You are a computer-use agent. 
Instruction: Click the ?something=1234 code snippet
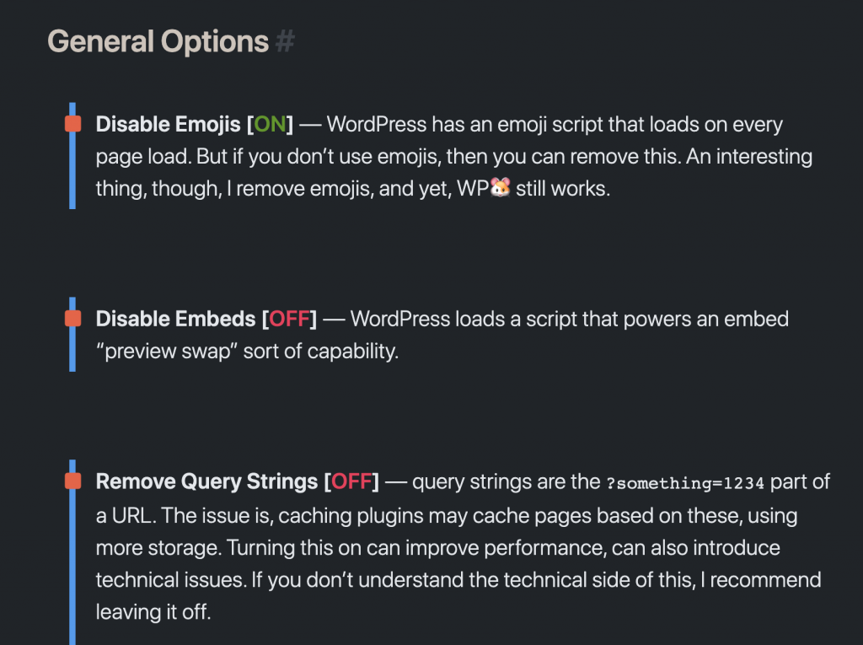[685, 483]
